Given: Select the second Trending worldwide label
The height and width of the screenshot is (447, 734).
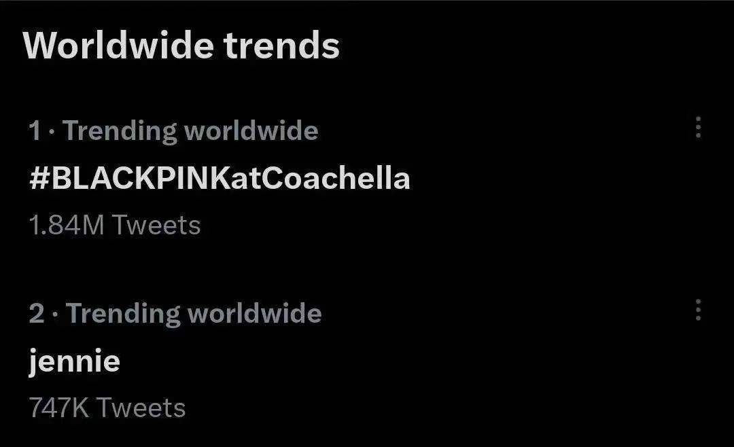Looking at the screenshot, I should coord(194,313).
